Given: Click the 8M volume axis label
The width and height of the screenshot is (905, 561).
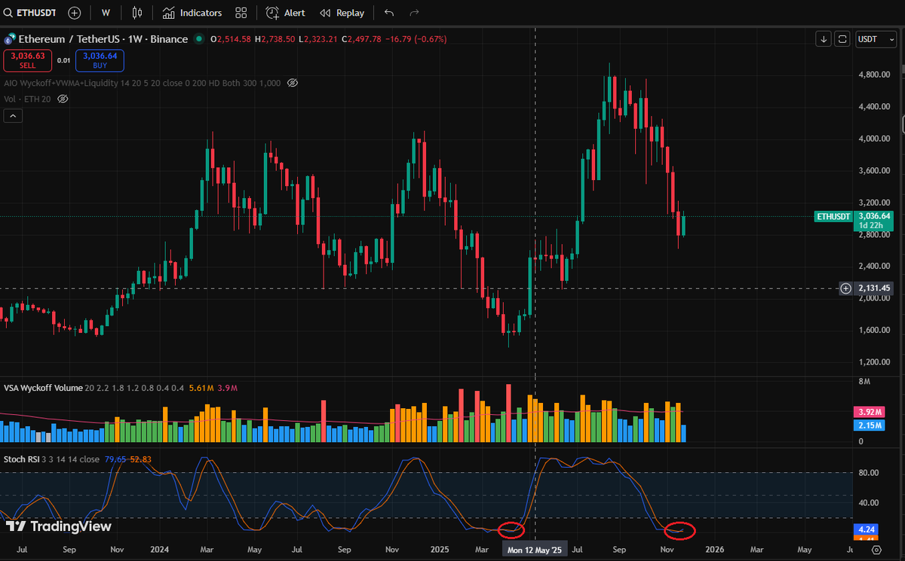Looking at the screenshot, I should click(x=866, y=383).
